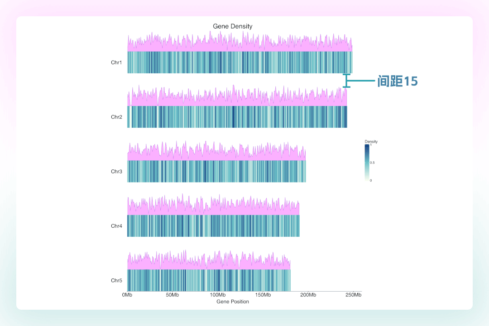
Task: Select the Chr5 teal heatmap band
Action: [x=209, y=281]
